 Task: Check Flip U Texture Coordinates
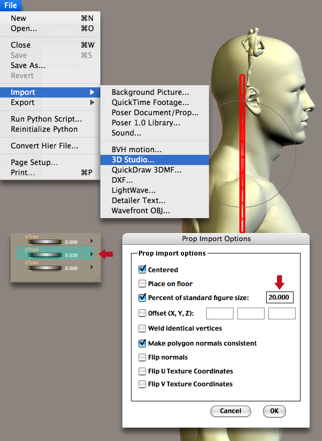142,371
